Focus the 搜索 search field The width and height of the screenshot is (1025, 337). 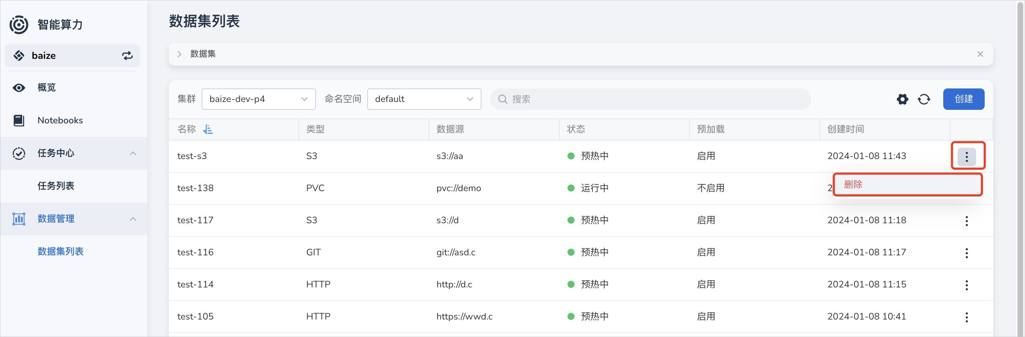[x=650, y=99]
